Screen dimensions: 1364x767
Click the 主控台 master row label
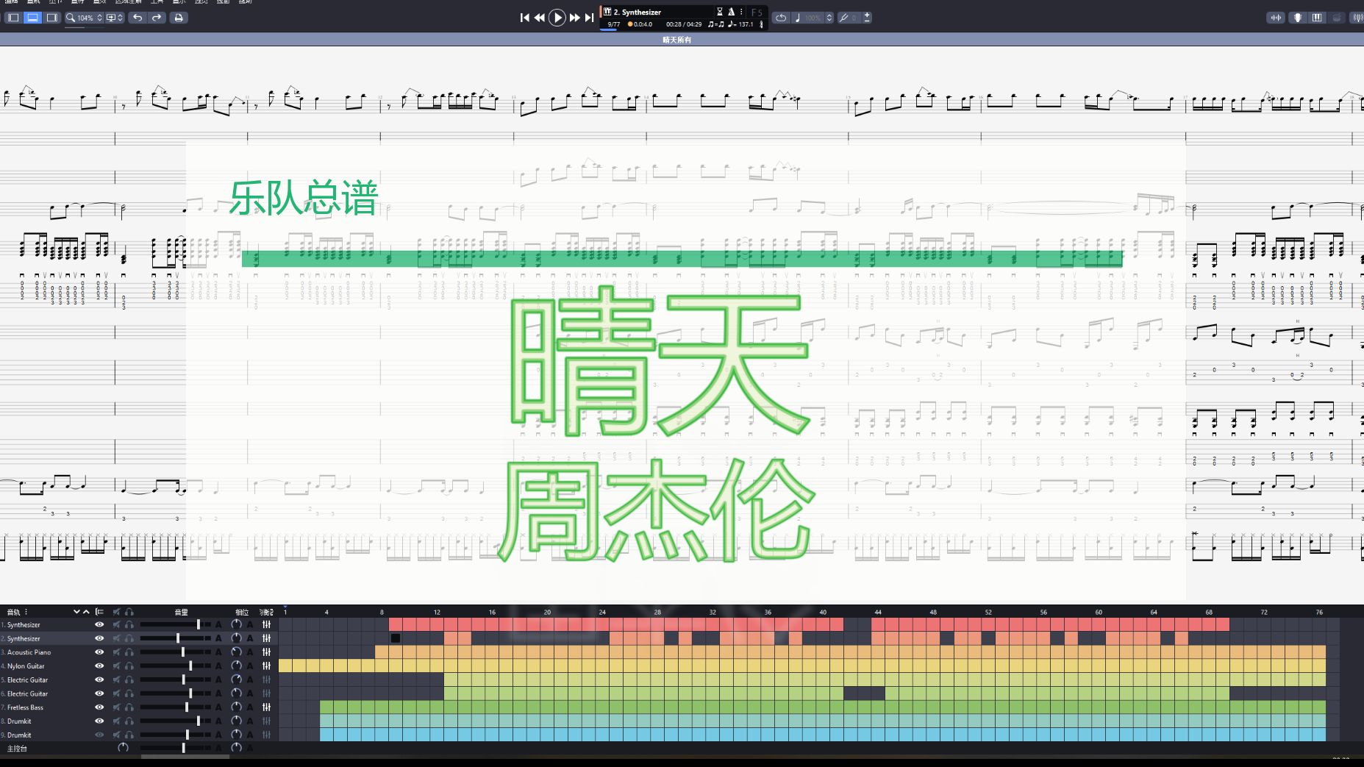(17, 749)
